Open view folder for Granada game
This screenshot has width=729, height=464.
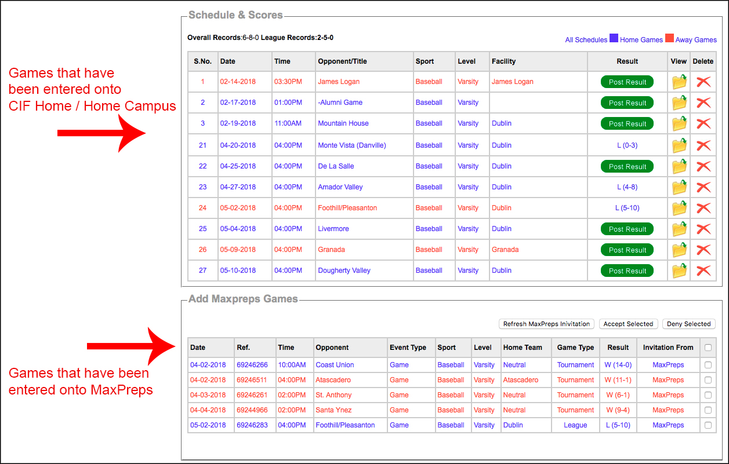point(679,250)
